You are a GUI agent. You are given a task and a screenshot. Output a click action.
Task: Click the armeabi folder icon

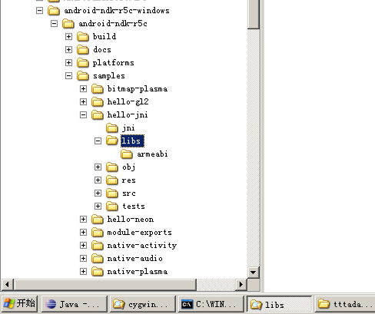point(127,154)
